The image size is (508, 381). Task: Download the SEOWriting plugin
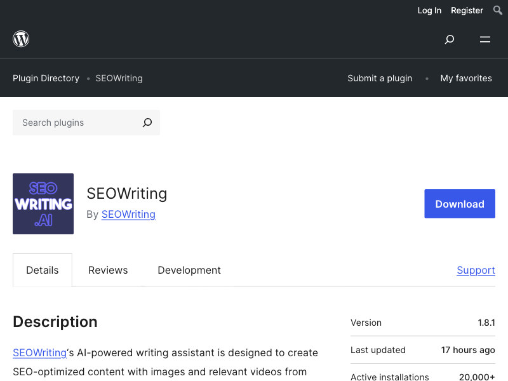click(460, 204)
